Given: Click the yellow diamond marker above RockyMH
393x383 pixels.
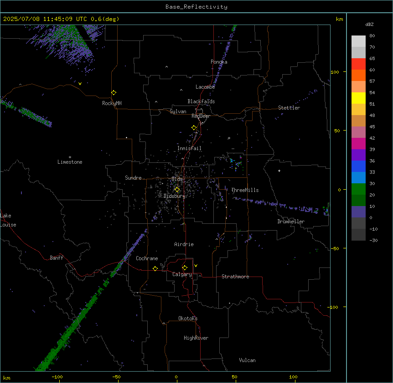Looking at the screenshot, I should (114, 93).
